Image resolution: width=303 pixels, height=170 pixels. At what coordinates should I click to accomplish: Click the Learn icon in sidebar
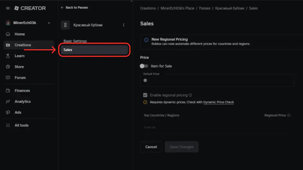(8, 56)
